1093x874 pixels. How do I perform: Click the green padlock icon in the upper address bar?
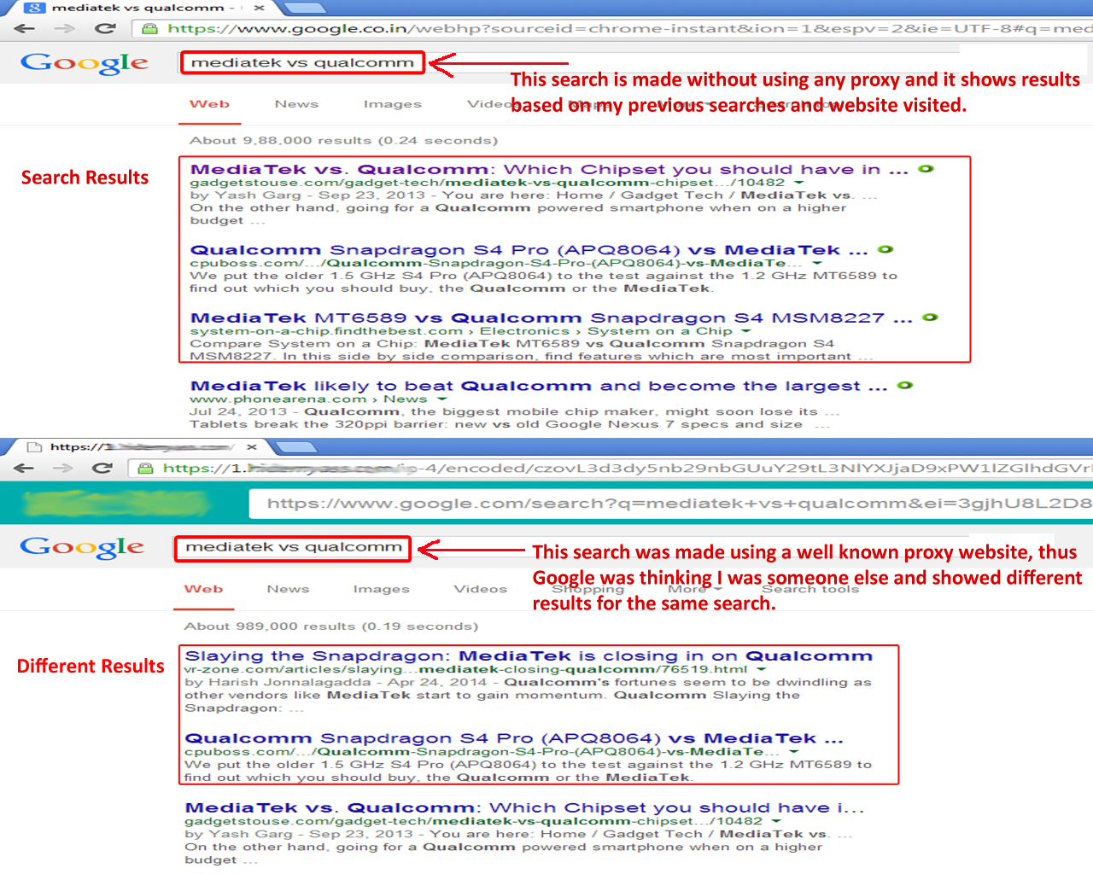(x=149, y=28)
